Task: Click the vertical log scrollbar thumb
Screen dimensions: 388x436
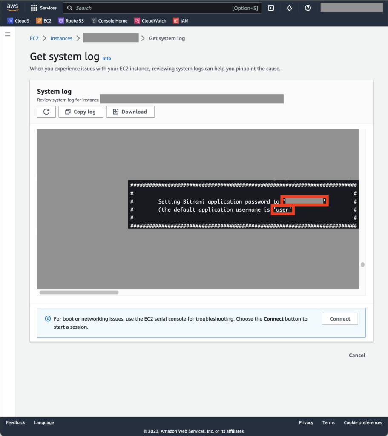Action: point(362,264)
